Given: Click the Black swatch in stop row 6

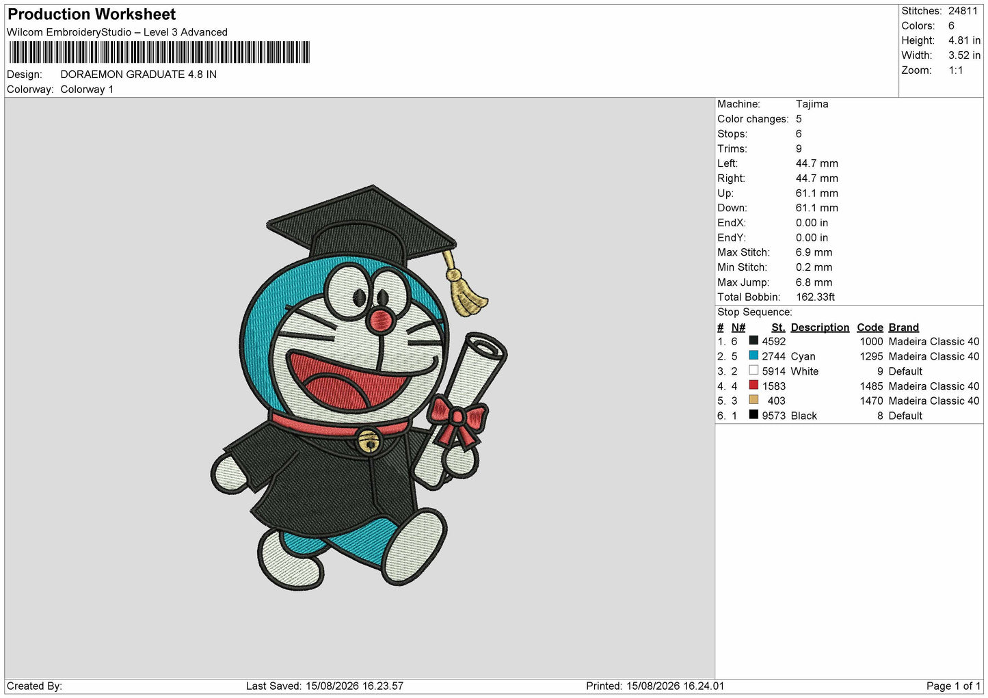Looking at the screenshot, I should [x=753, y=415].
